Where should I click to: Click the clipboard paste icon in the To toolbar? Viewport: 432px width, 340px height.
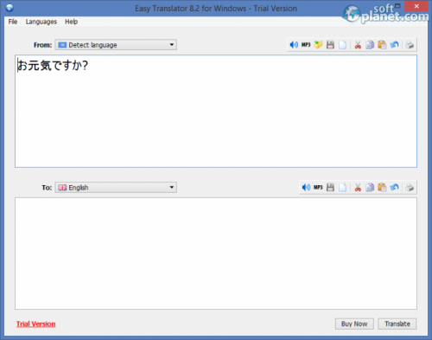(x=382, y=188)
